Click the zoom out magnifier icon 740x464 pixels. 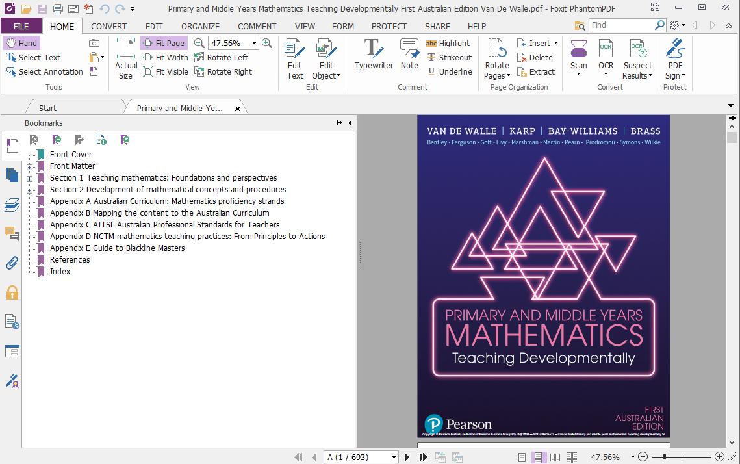point(199,43)
